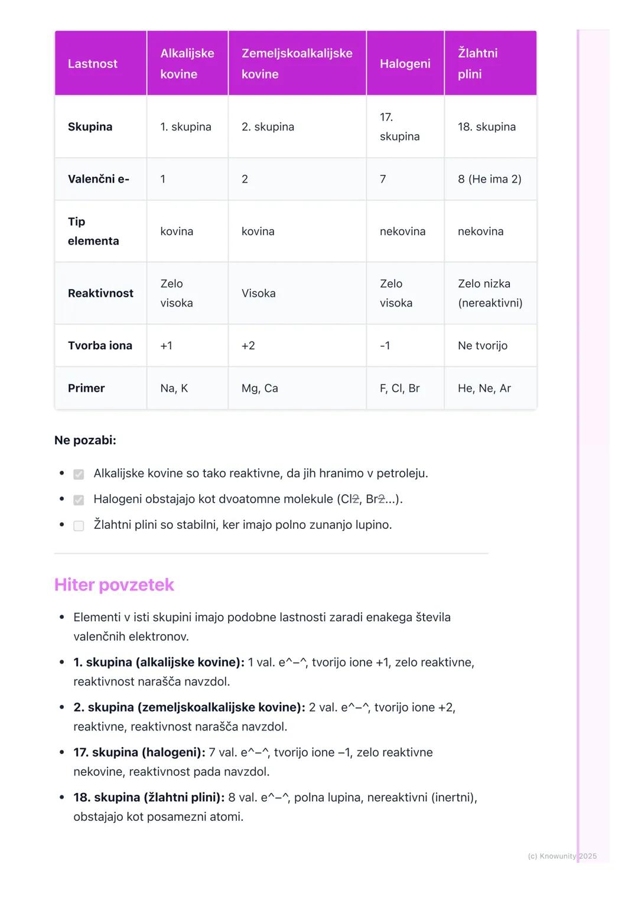
Task: Click the bold '17. skupina (halogeni):' bullet text
Action: click(x=139, y=752)
